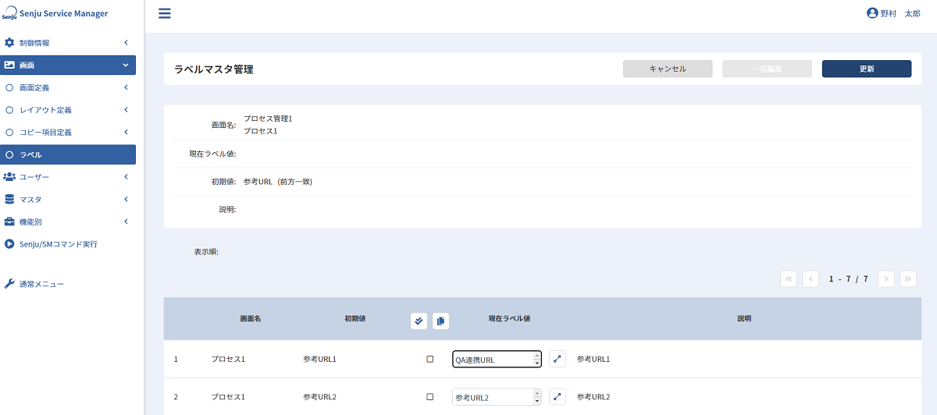The width and height of the screenshot is (937, 415).
Task: Expand the コピー項目定義 submenu chevron
Action: click(x=126, y=132)
